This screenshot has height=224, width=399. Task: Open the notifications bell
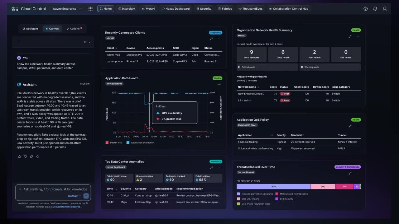coord(375,9)
